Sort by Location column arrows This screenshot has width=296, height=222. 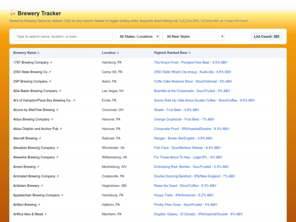pyautogui.click(x=118, y=53)
